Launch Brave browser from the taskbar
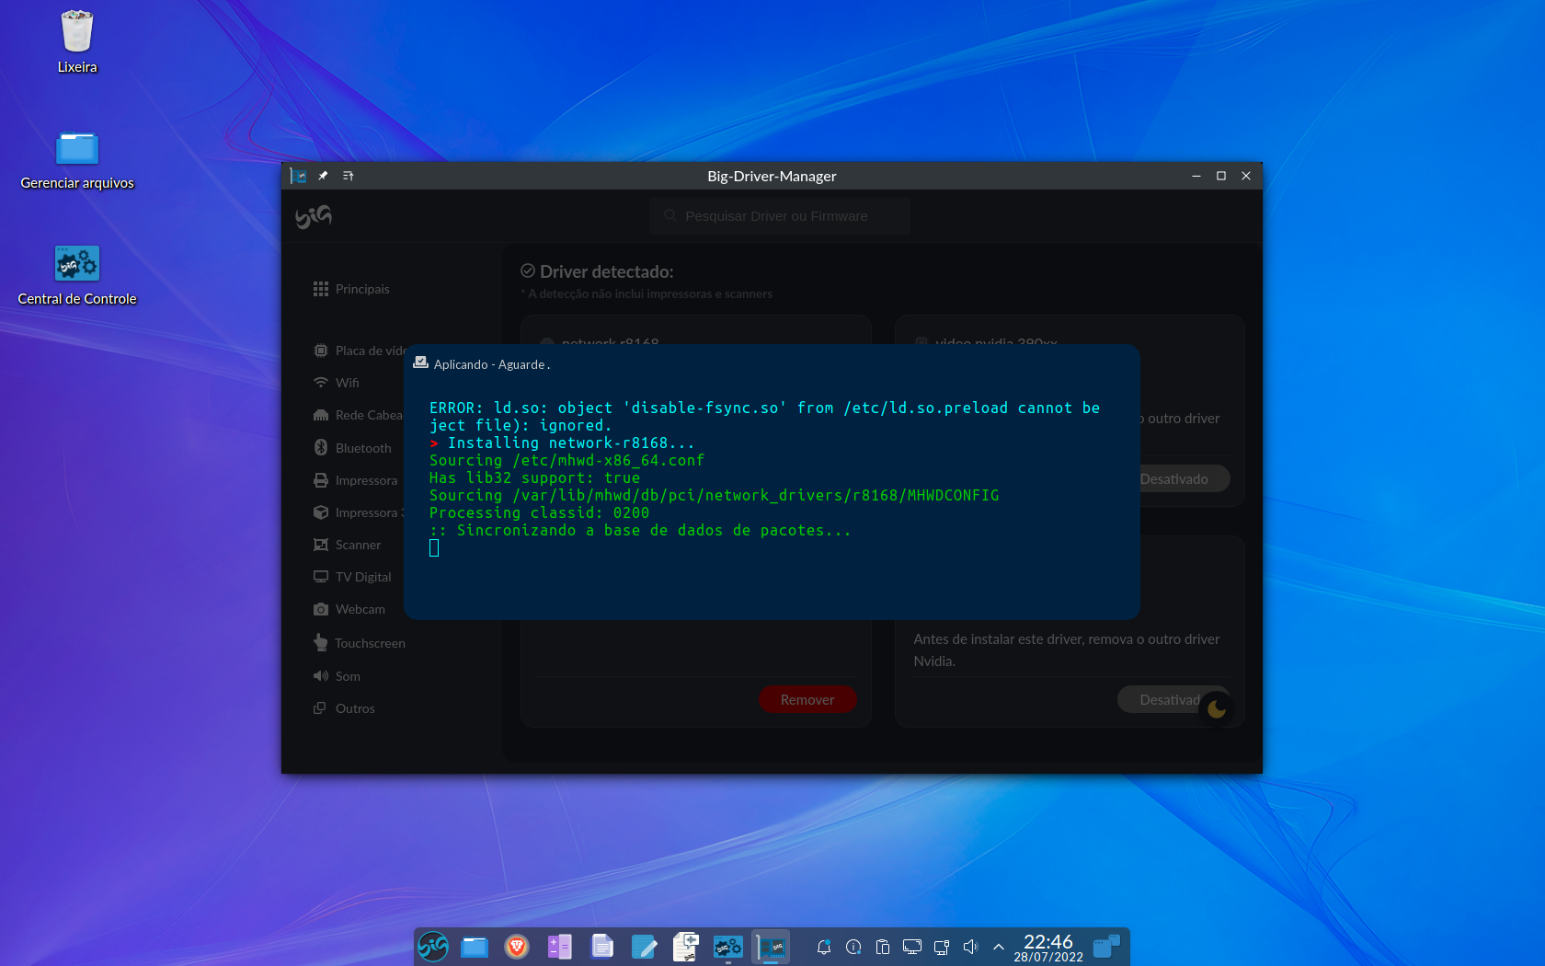The image size is (1545, 966). tap(517, 947)
